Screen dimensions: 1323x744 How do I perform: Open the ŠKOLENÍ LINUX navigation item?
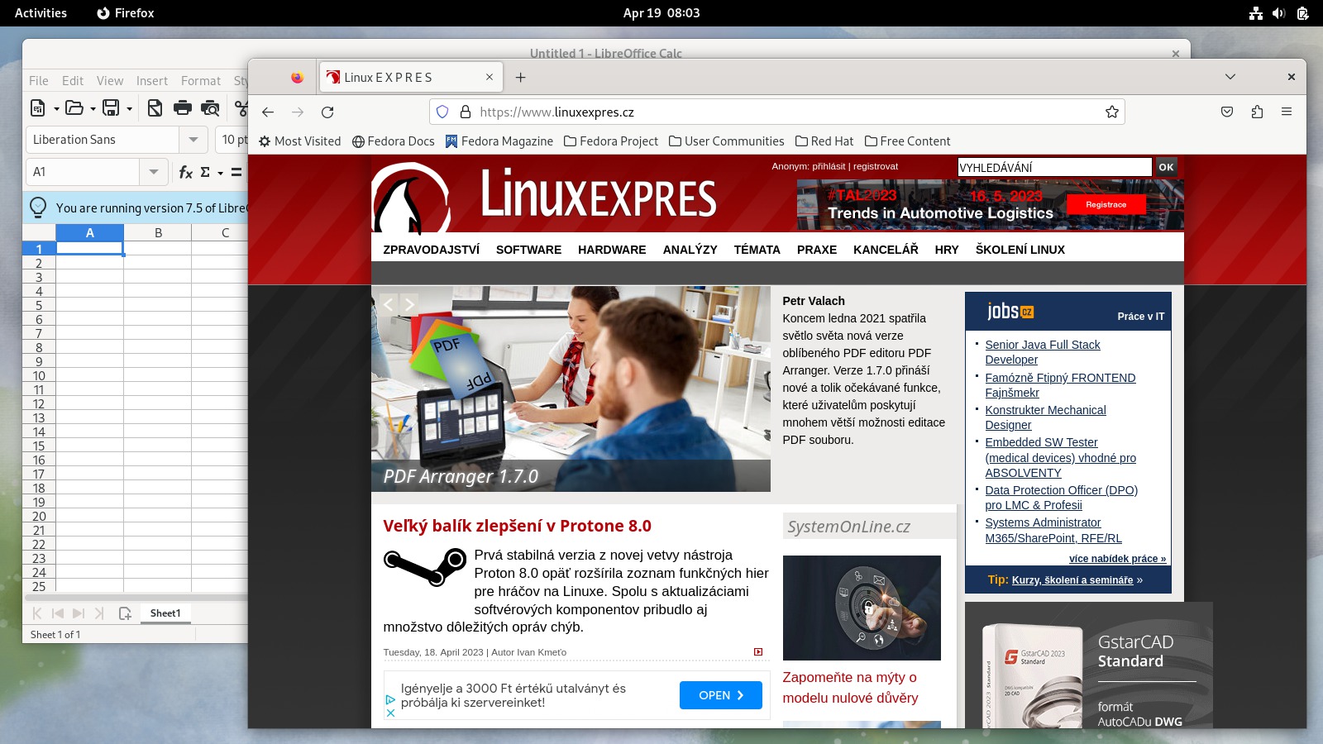pyautogui.click(x=1020, y=250)
